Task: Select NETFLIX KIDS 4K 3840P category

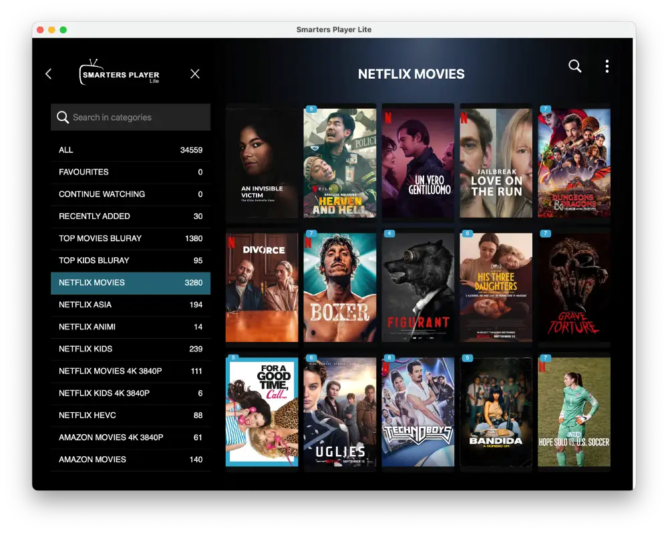Action: [x=130, y=393]
